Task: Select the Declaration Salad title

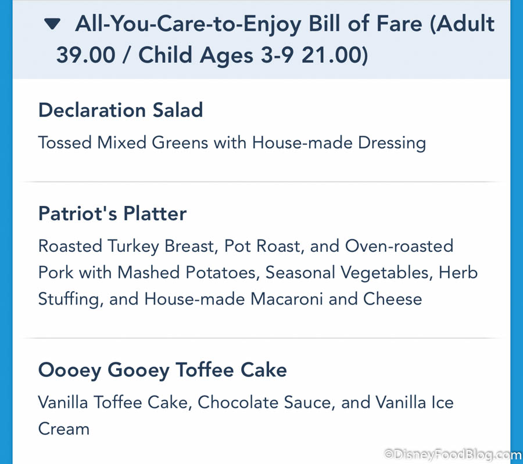Action: click(x=120, y=110)
